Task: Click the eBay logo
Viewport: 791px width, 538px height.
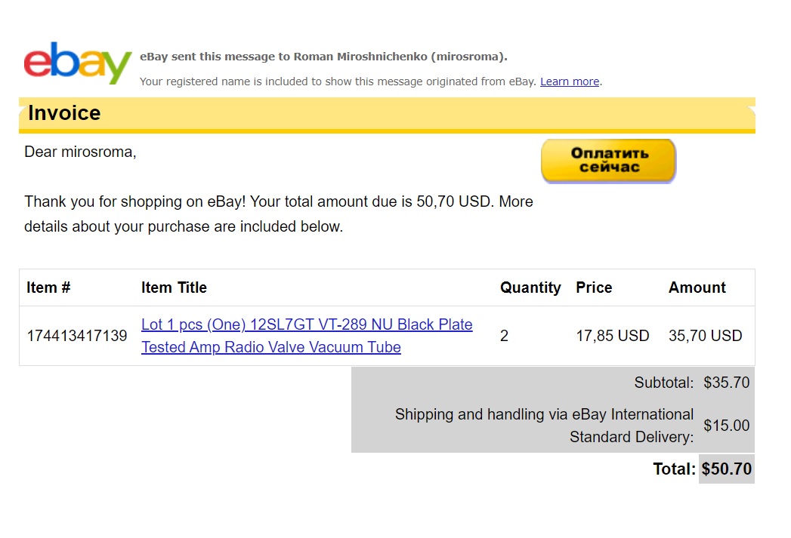Action: click(77, 63)
